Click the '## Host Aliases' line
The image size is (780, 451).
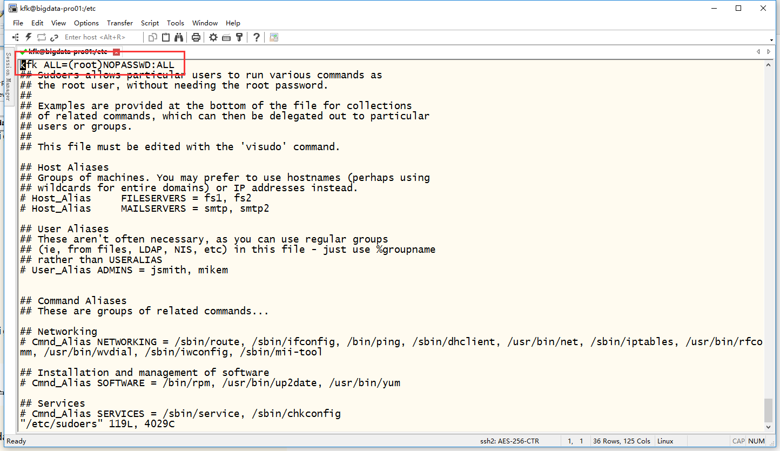(64, 167)
